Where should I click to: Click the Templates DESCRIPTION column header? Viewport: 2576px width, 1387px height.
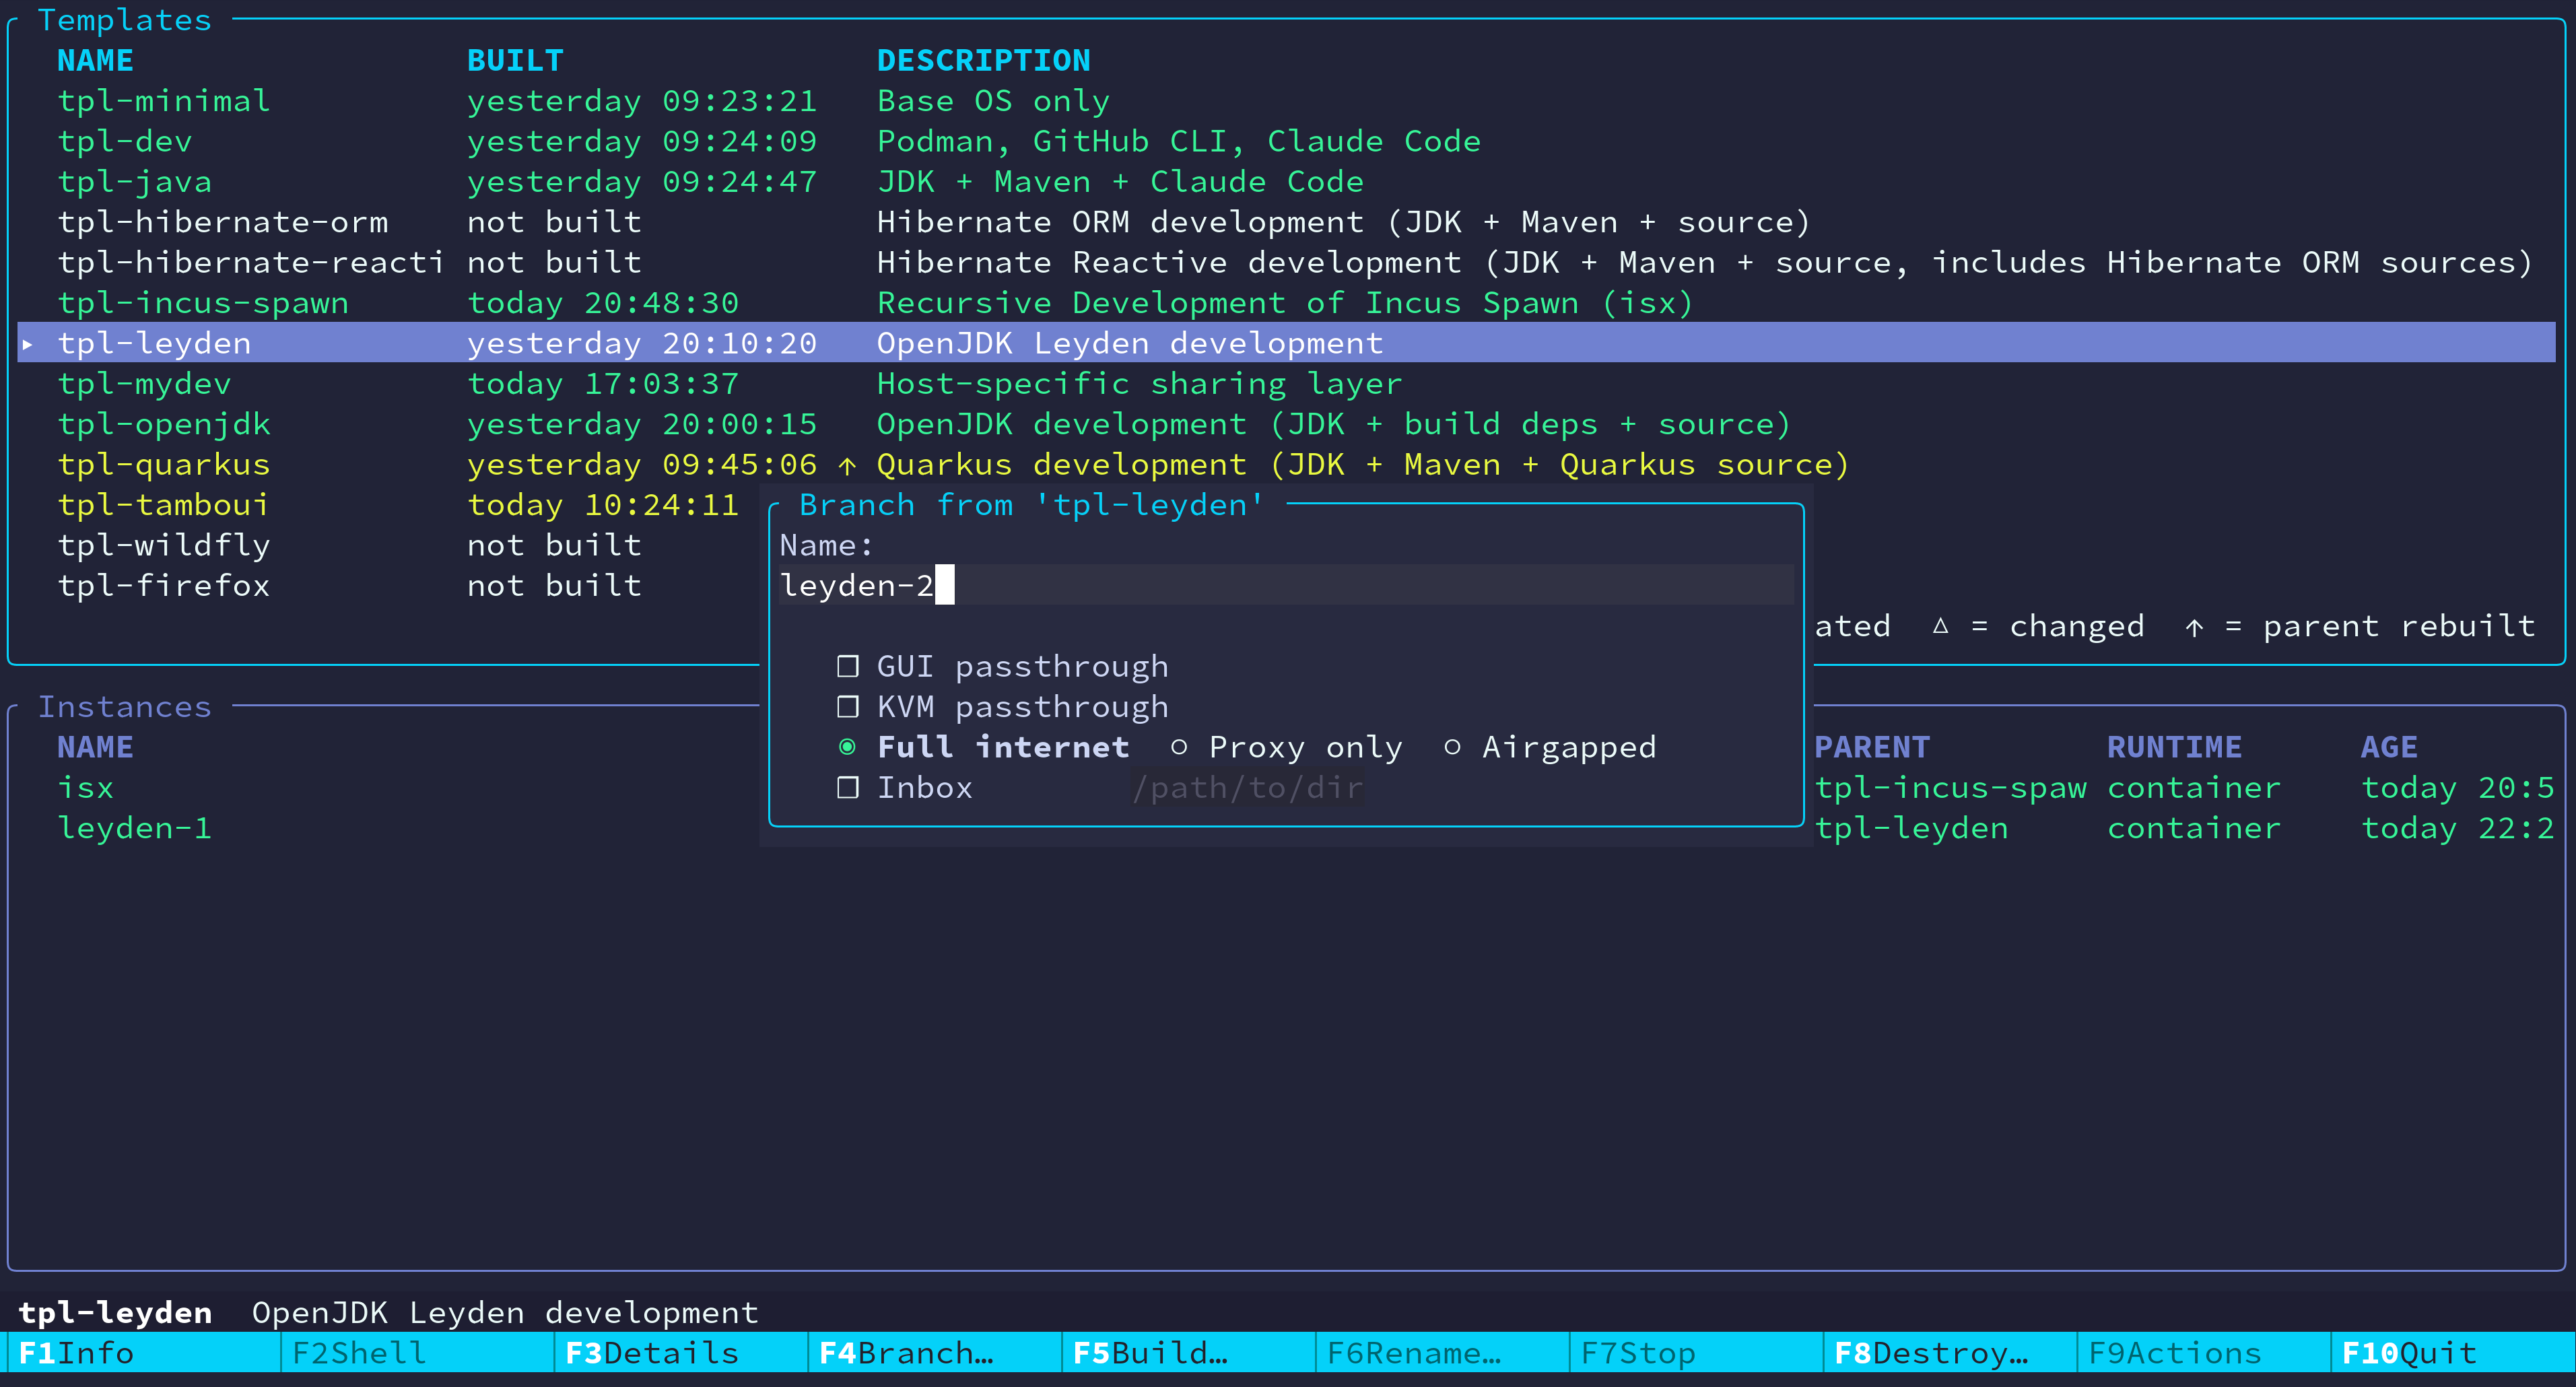click(983, 61)
